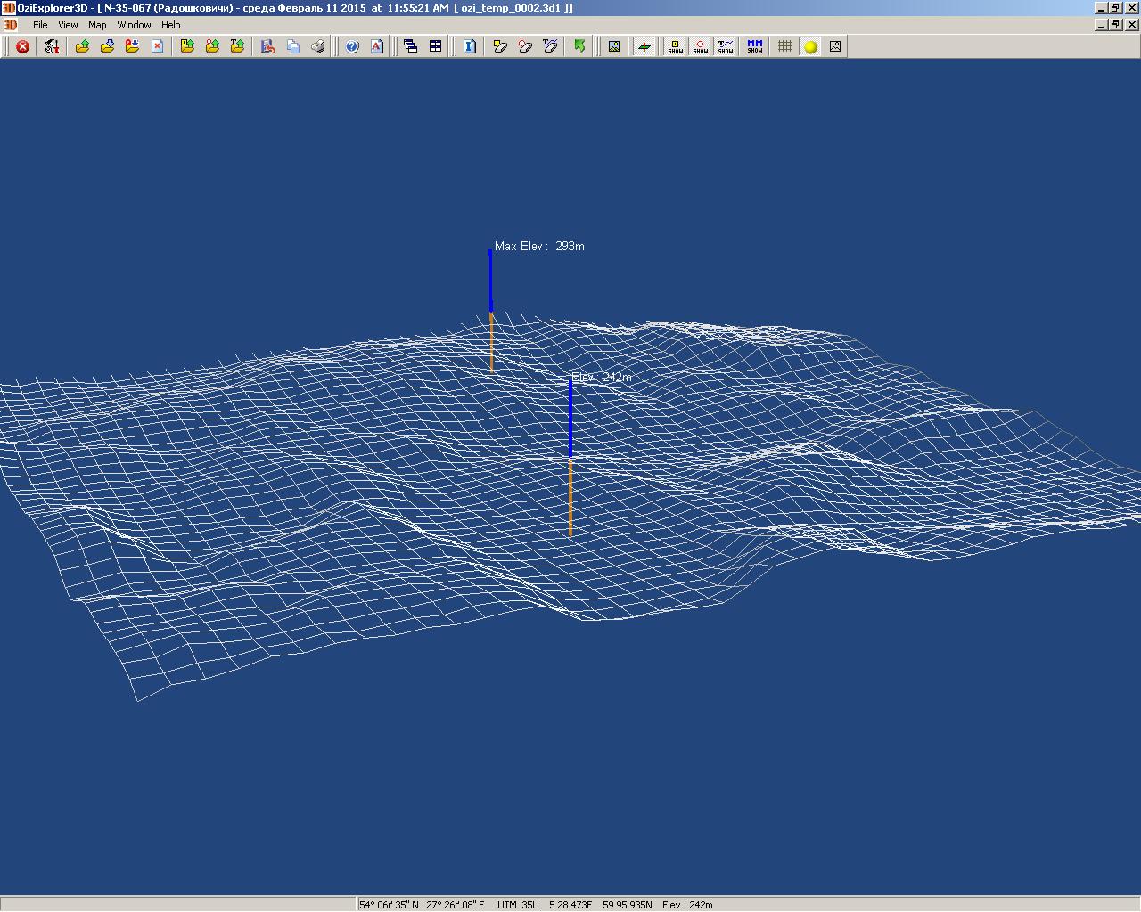The image size is (1141, 912).
Task: Expand the Help menu
Action: pos(170,25)
